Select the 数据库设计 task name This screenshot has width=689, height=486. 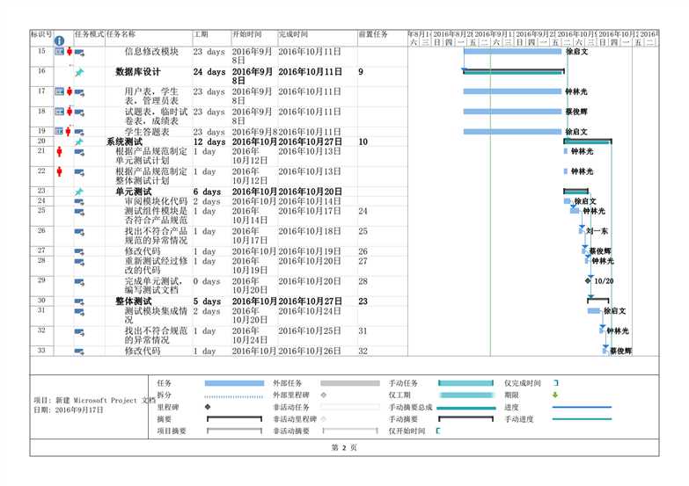point(138,72)
